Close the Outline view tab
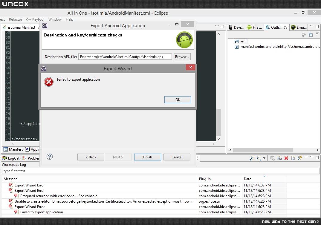The height and width of the screenshot is (225, 321). (286, 27)
